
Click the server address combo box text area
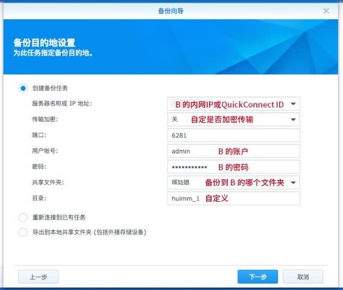[x=228, y=104]
